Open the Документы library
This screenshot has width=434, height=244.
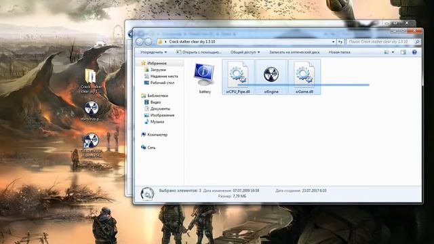pyautogui.click(x=160, y=108)
